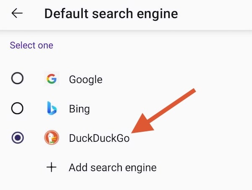Click the selected DuckDuckGo radio button
The width and height of the screenshot is (252, 190).
[x=18, y=138]
